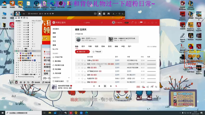
Task: Start heartbeat mode icon beside 我喜欢的音乐
Action: coord(68,81)
